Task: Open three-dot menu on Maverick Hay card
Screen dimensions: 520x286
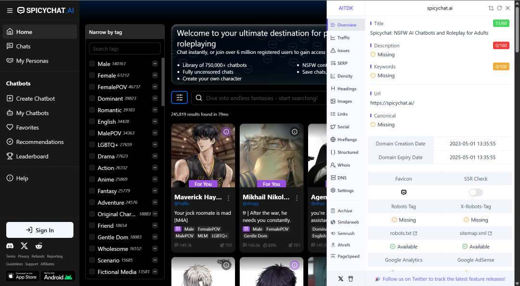Action: click(229, 198)
